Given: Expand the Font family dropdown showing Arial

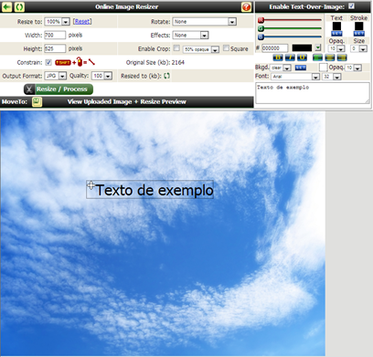Looking at the screenshot, I should coord(295,77).
